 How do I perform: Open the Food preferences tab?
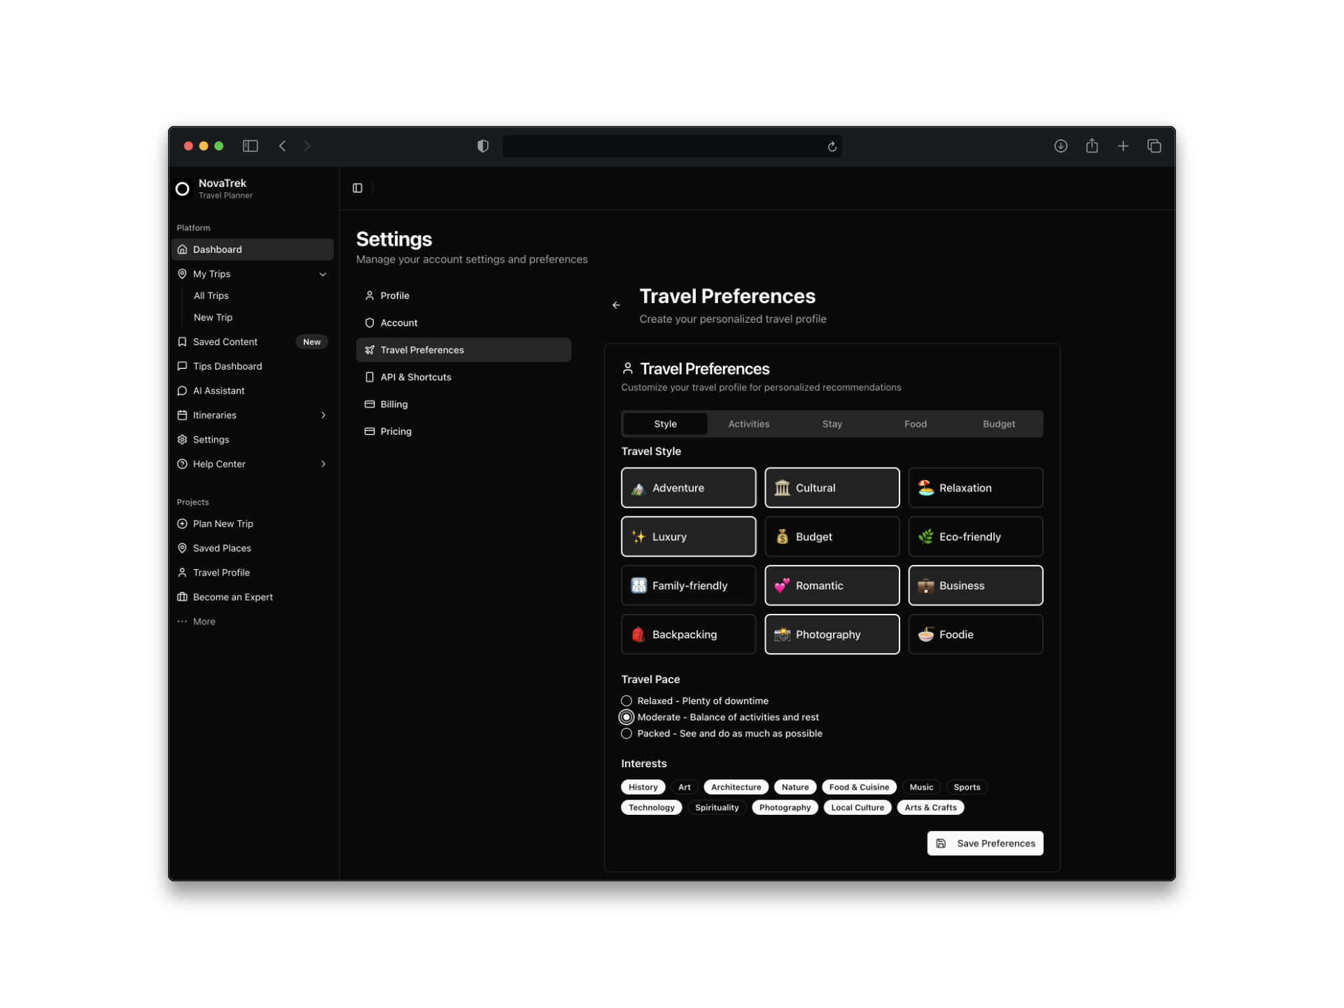916,423
